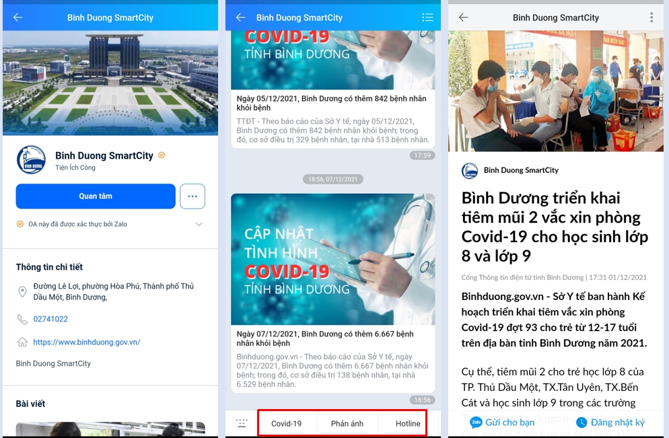The width and height of the screenshot is (669, 438).
Task: Tap the location pin icon by address
Action: coord(22,292)
